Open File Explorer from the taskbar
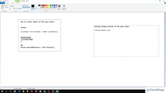166x93 pixels. point(15,91)
